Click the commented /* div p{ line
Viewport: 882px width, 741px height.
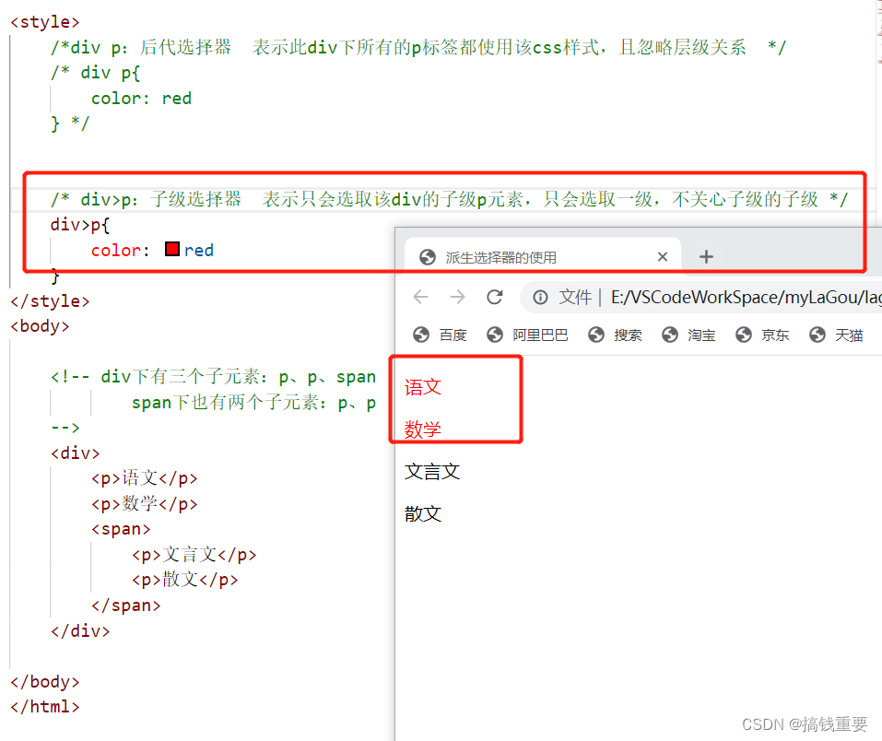tap(96, 73)
